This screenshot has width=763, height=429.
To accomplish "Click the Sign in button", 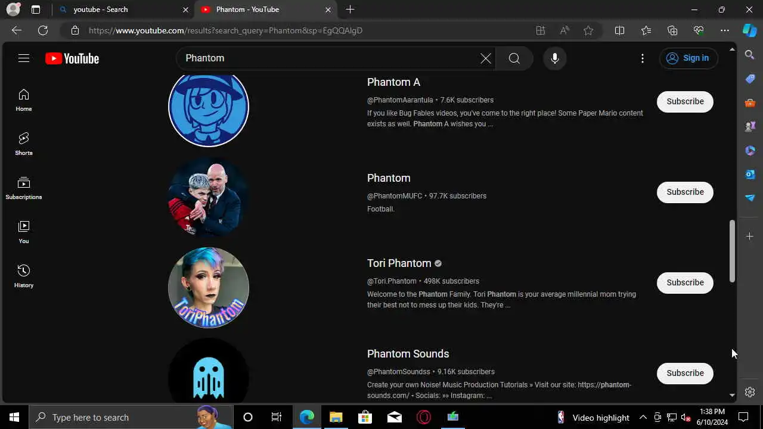I will pyautogui.click(x=688, y=58).
